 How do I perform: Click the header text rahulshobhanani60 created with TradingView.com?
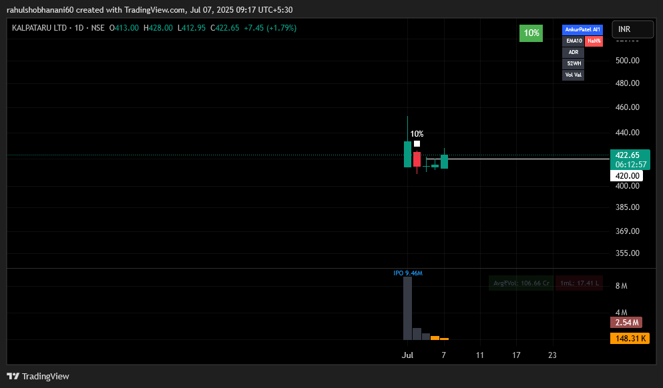click(96, 10)
